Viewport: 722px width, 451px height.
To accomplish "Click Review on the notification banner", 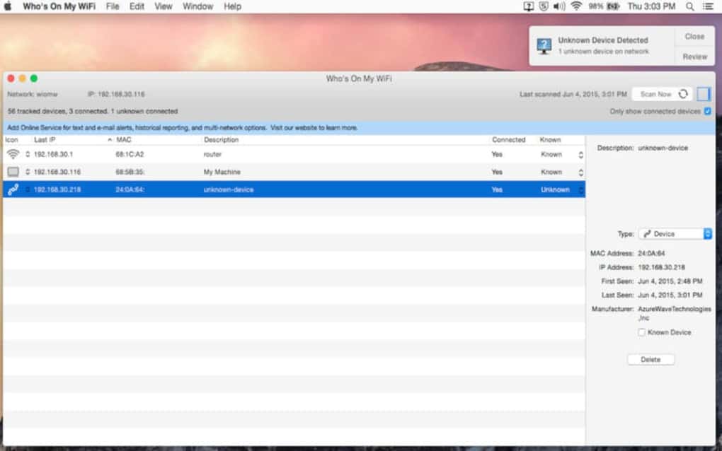I will coord(694,57).
